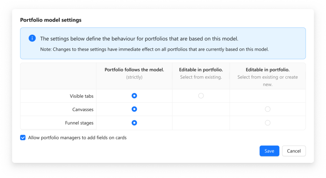
Task: Select 'Select from existing' for Visible tabs
Action: (x=201, y=96)
